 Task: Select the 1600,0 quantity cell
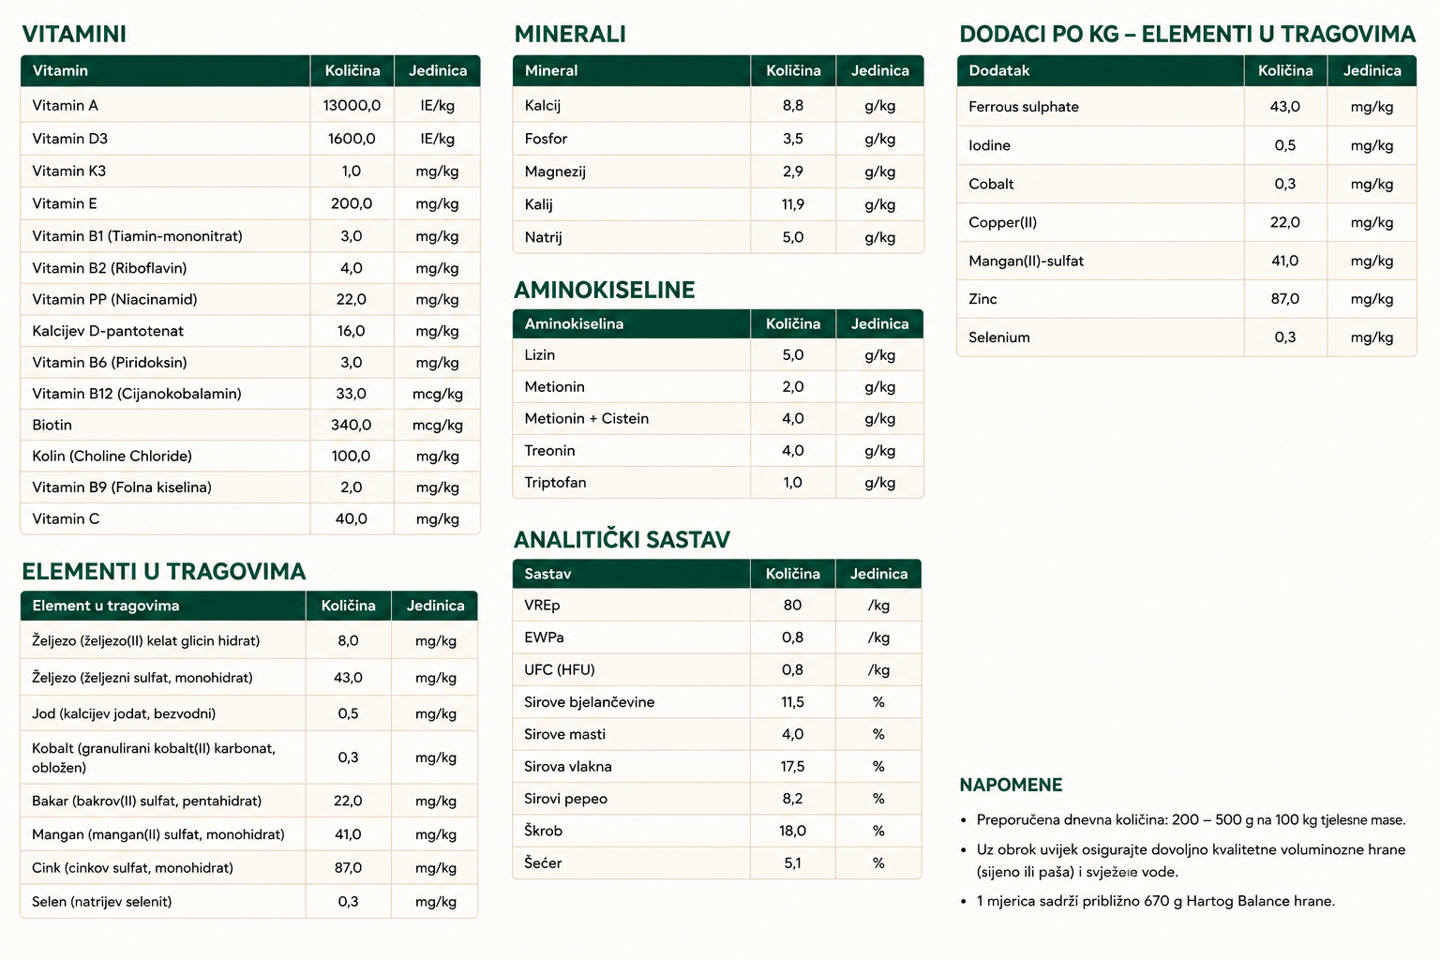(x=352, y=139)
